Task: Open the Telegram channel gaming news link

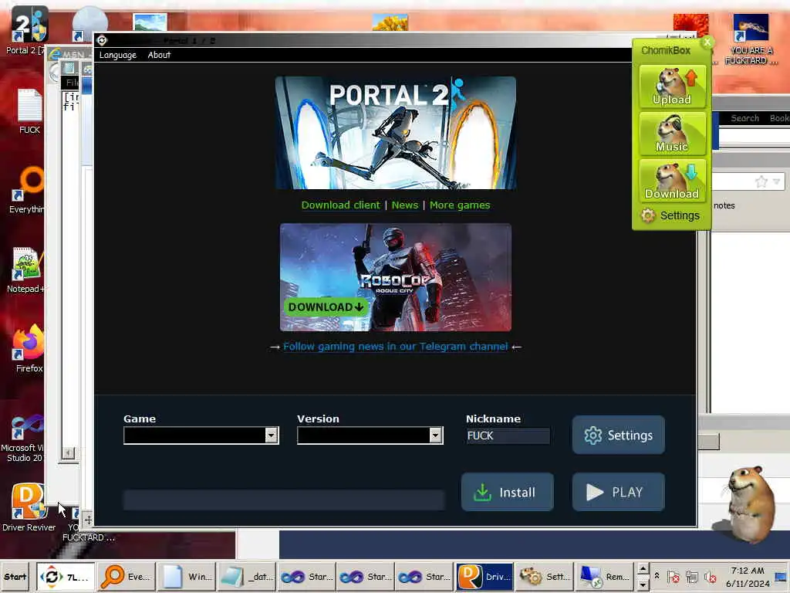Action: pos(396,347)
